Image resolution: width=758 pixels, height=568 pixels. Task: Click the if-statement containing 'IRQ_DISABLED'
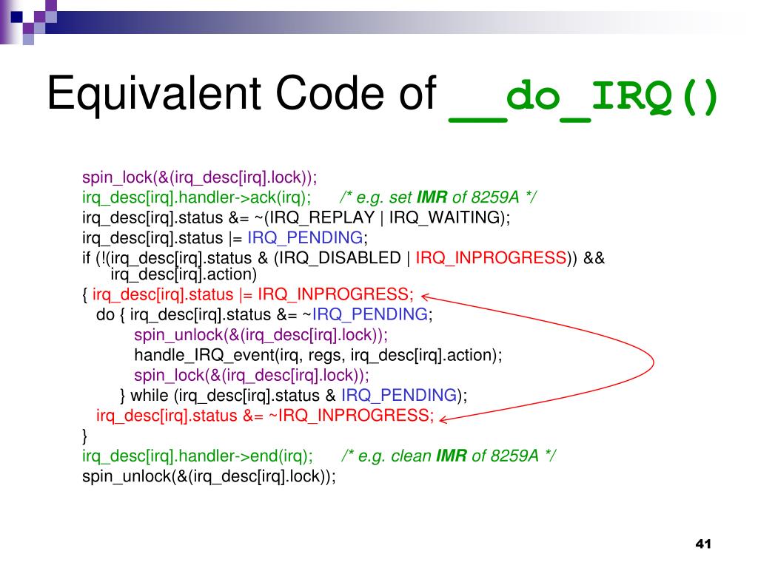pyautogui.click(x=343, y=258)
